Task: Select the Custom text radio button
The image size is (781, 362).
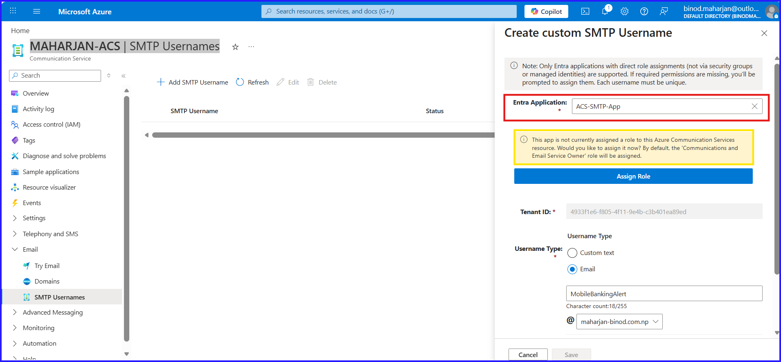Action: [572, 253]
